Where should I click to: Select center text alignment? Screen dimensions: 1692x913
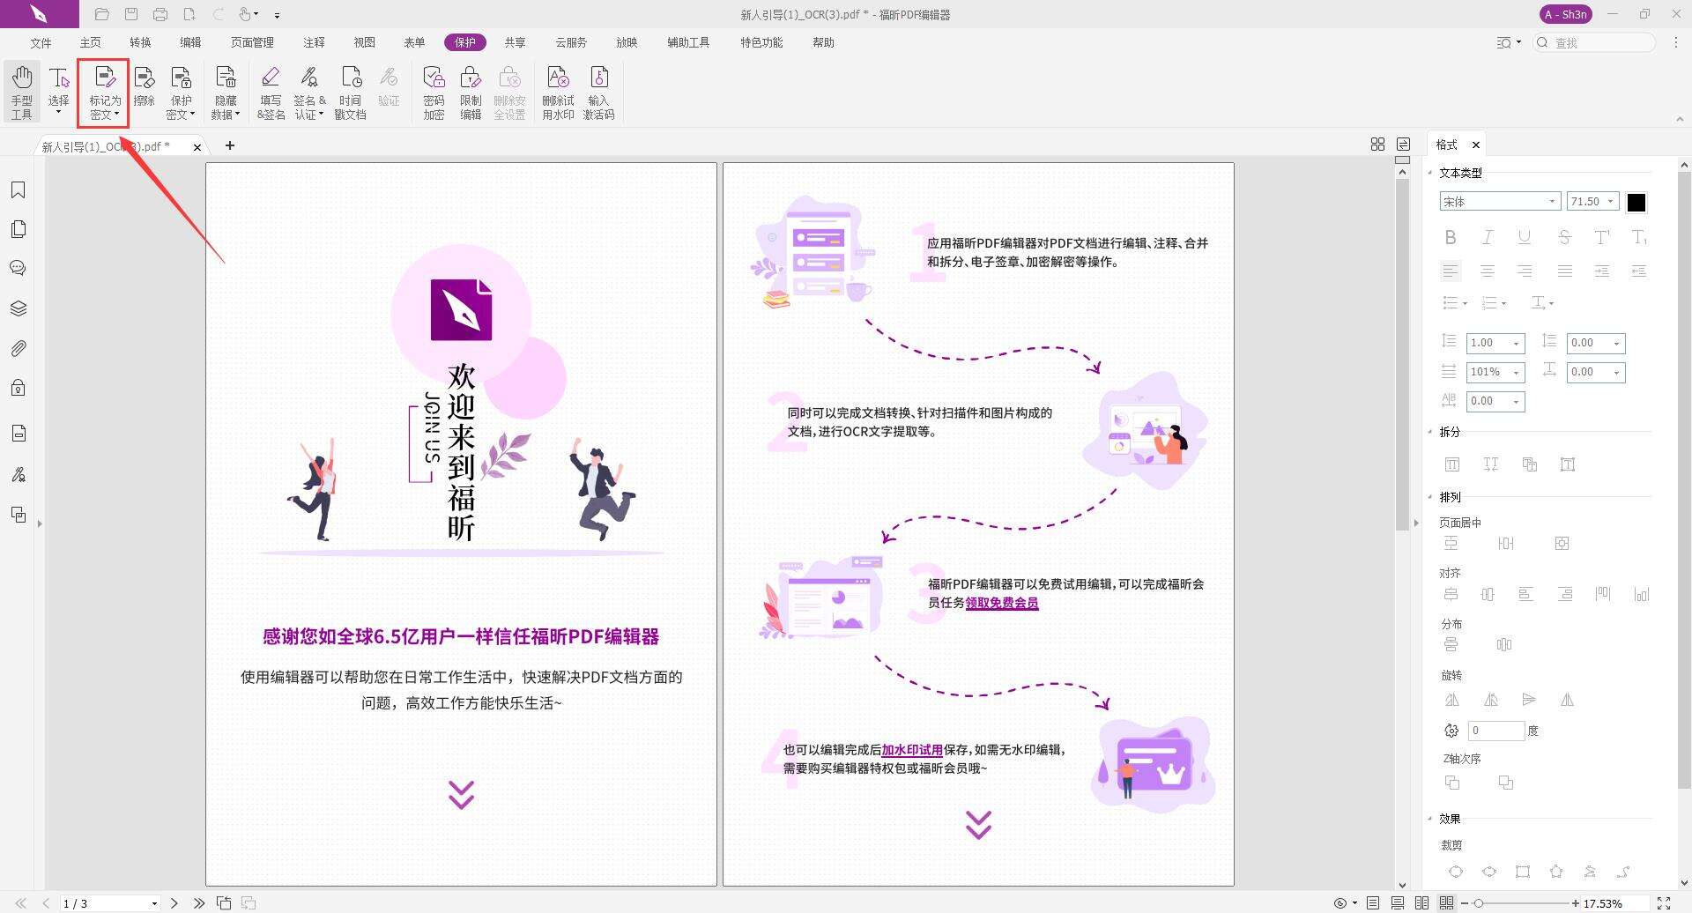[1488, 271]
